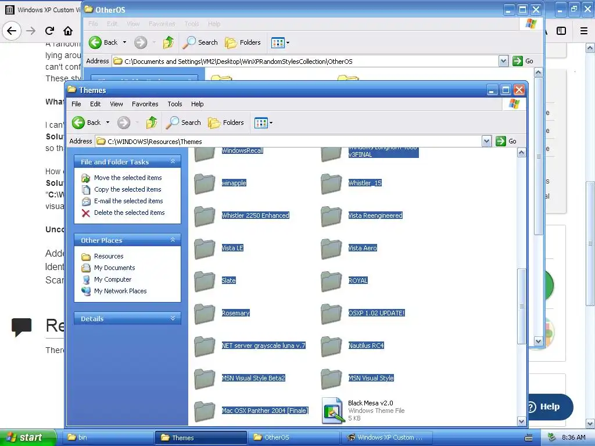Click Go button in Themes address bar
Image resolution: width=595 pixels, height=446 pixels.
[x=506, y=141]
